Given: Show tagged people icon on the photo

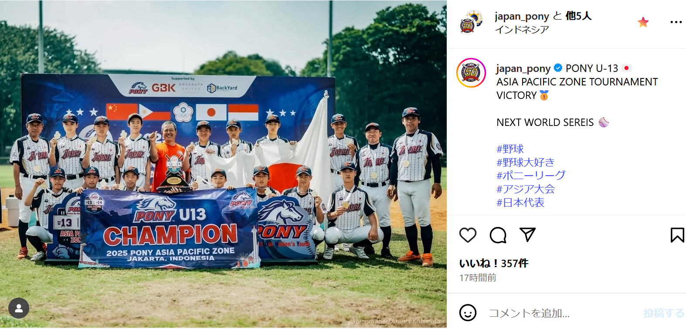Looking at the screenshot, I should (x=19, y=308).
